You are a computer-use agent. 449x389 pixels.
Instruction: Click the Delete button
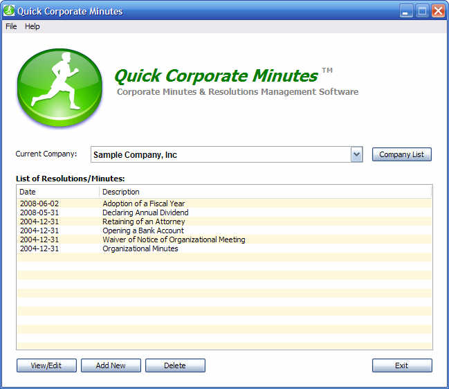click(x=175, y=365)
